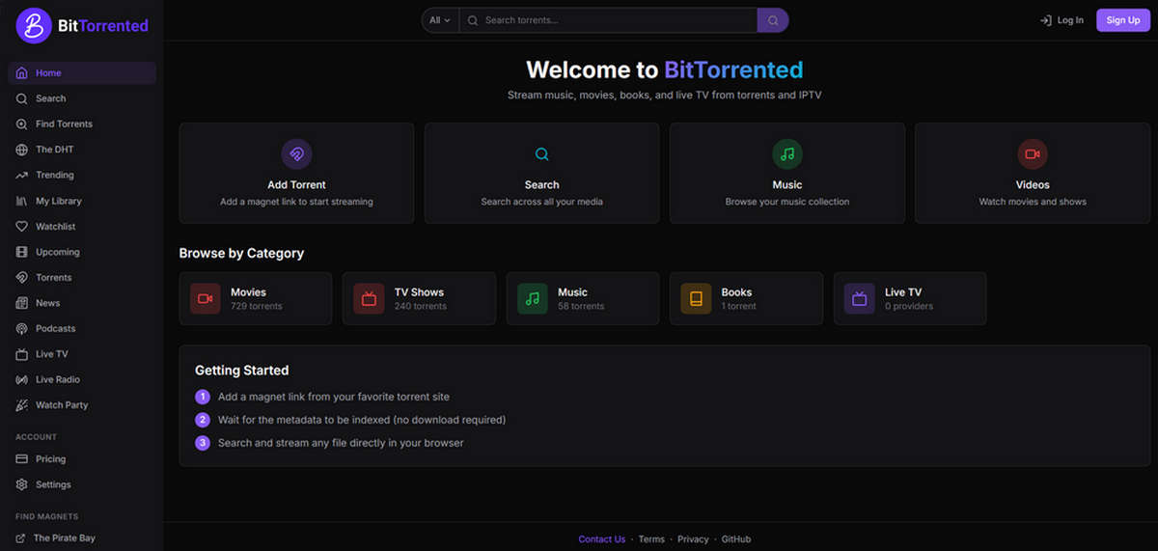Open Settings in account section
Image resolution: width=1158 pixels, height=551 pixels.
click(x=82, y=484)
